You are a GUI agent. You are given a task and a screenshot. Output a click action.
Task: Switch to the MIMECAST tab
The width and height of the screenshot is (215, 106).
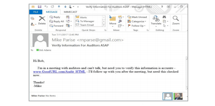click(71, 12)
